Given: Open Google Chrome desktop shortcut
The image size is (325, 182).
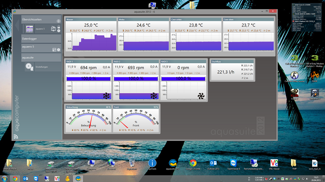Looking at the screenshot, I should coord(193,163).
